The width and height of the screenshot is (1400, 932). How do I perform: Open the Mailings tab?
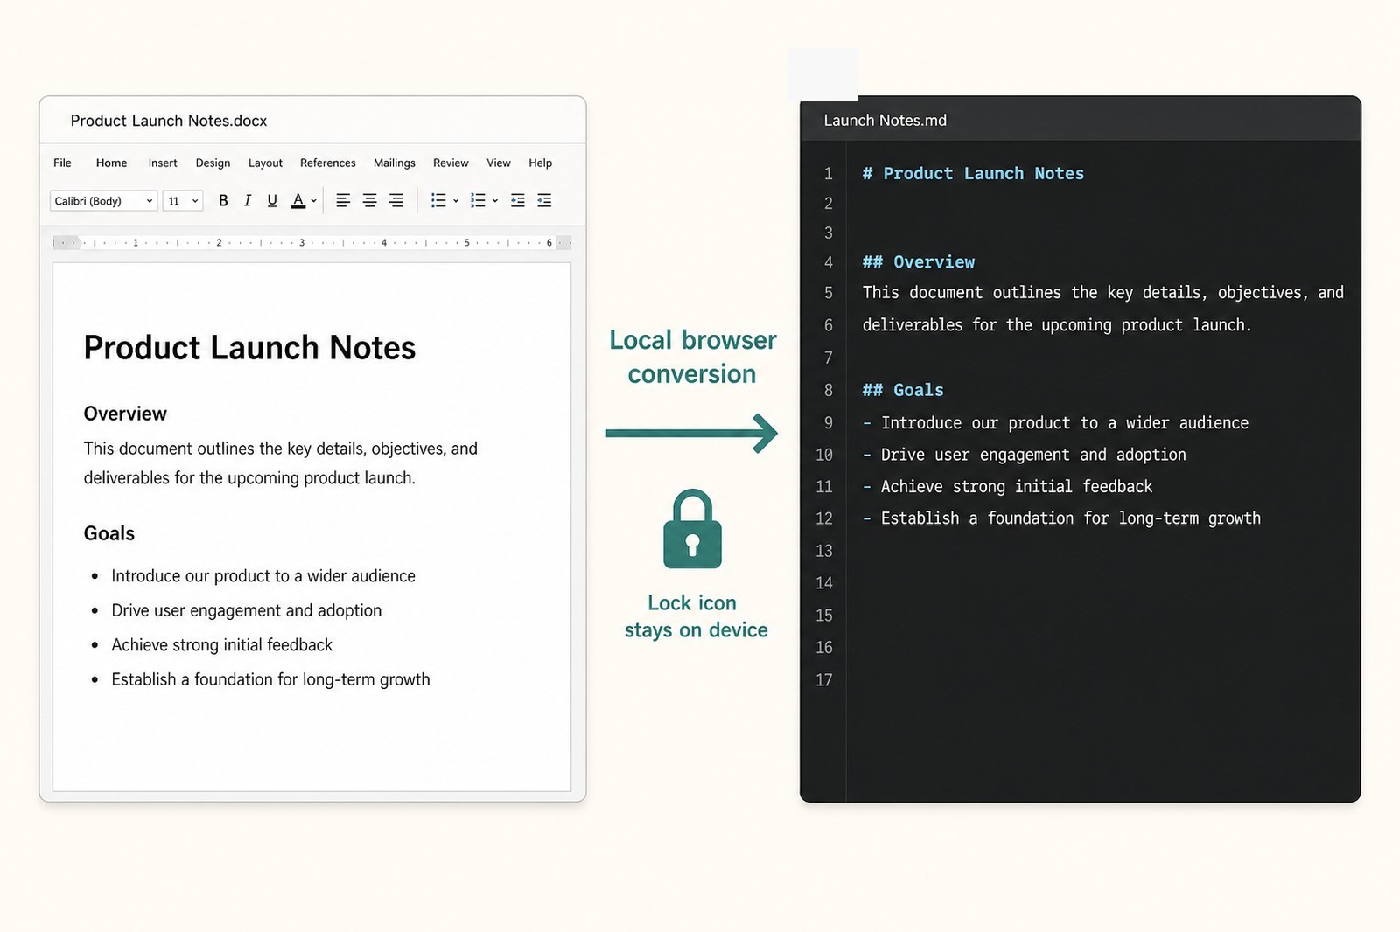click(x=394, y=163)
